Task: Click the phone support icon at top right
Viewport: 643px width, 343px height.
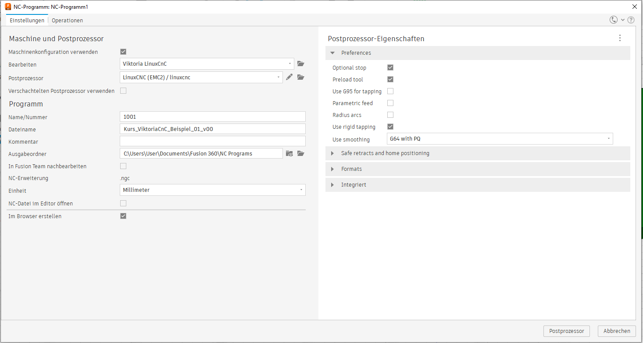Action: click(x=613, y=20)
